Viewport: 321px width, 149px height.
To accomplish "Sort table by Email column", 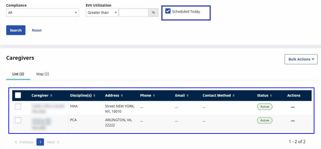I will 182,96.
